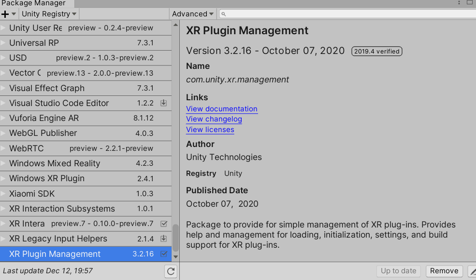Click installed checkmark for XR Plugin Management
This screenshot has height=280, width=476.
[164, 253]
